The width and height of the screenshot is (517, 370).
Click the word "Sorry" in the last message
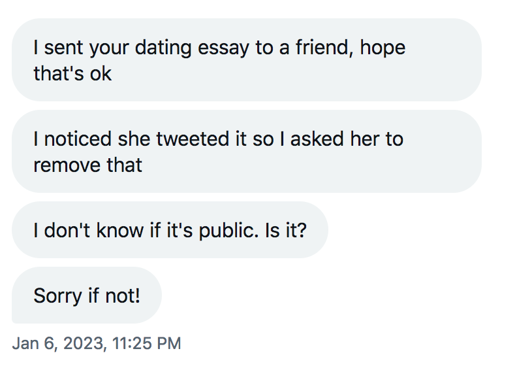(57, 295)
